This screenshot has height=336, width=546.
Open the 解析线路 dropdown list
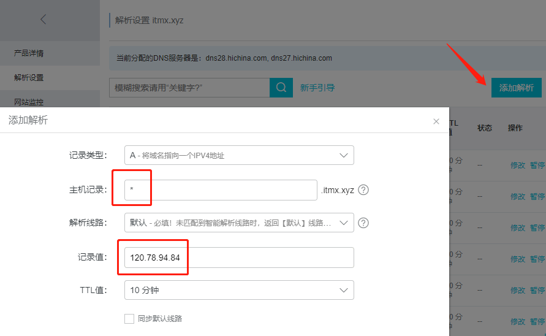(x=239, y=223)
